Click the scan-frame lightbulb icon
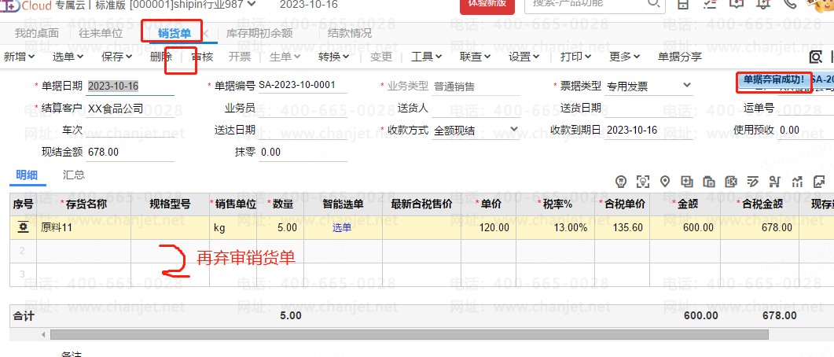The height and width of the screenshot is (357, 834). click(644, 182)
